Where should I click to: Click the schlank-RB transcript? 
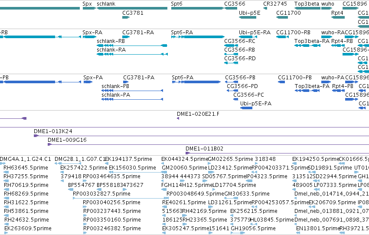[132, 46]
